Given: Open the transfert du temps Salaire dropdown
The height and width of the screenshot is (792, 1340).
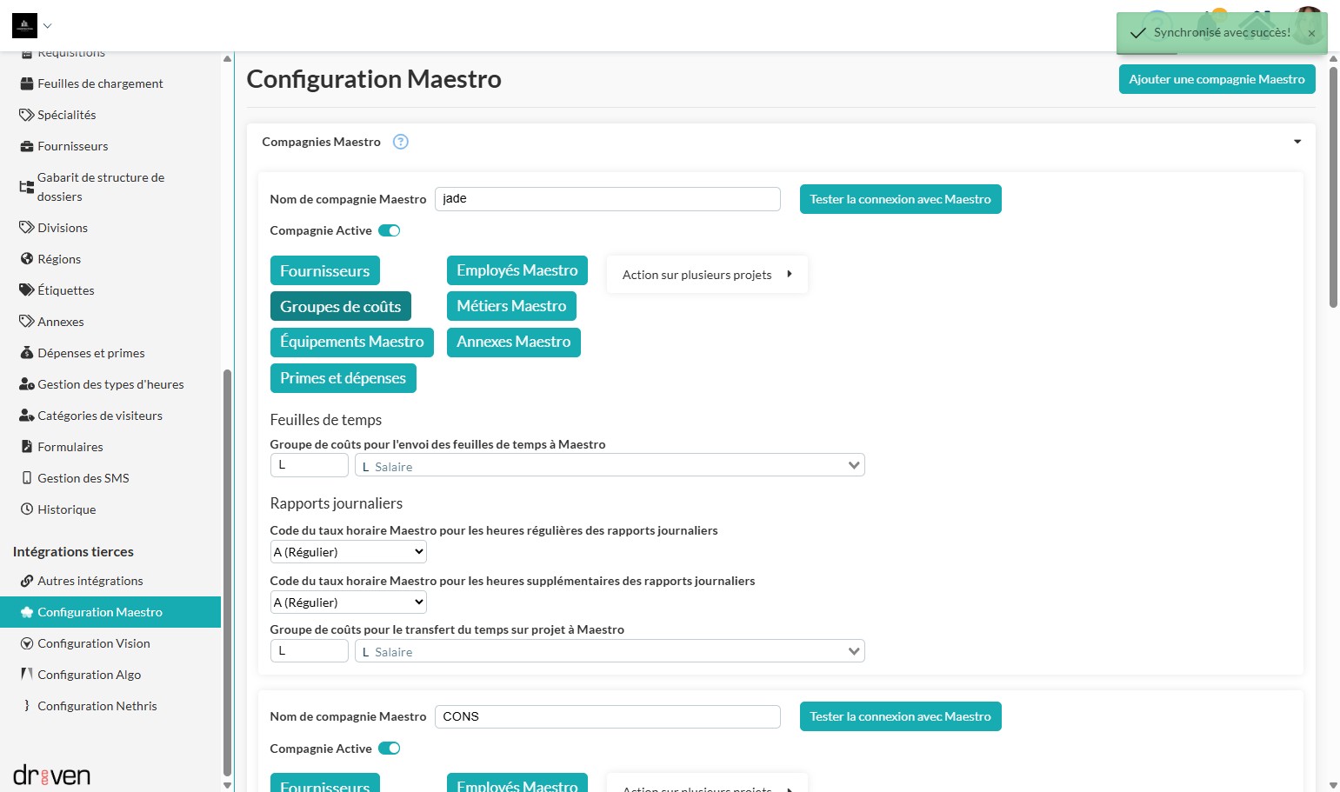Looking at the screenshot, I should (x=610, y=651).
